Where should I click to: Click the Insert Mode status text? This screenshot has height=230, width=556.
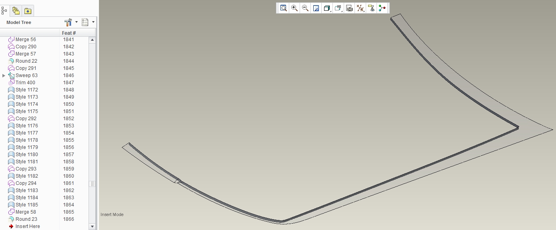[x=112, y=214]
